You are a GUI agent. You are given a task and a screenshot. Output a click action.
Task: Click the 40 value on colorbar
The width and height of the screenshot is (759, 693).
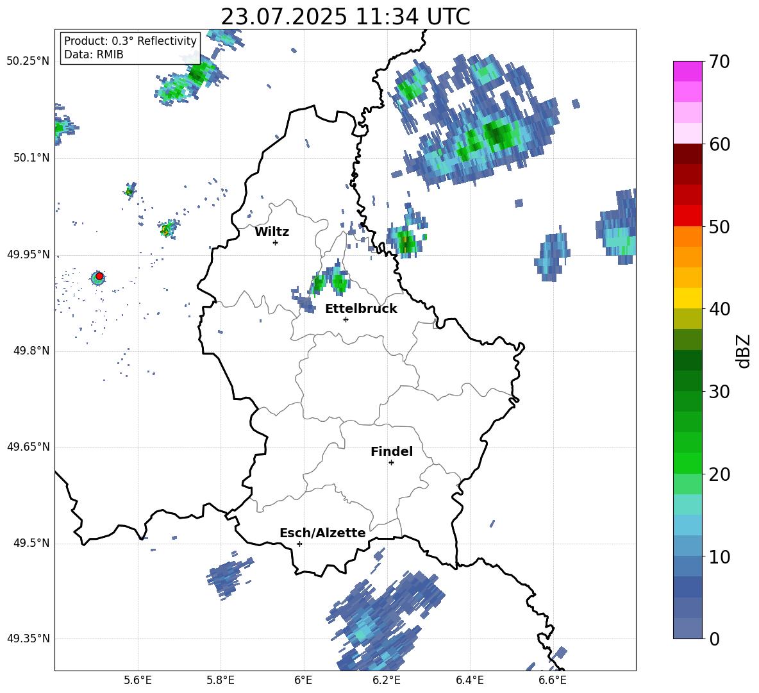tap(719, 309)
